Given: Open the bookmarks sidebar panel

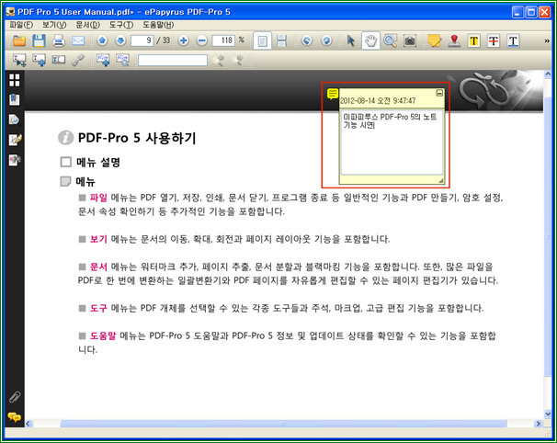Looking at the screenshot, I should tap(15, 100).
